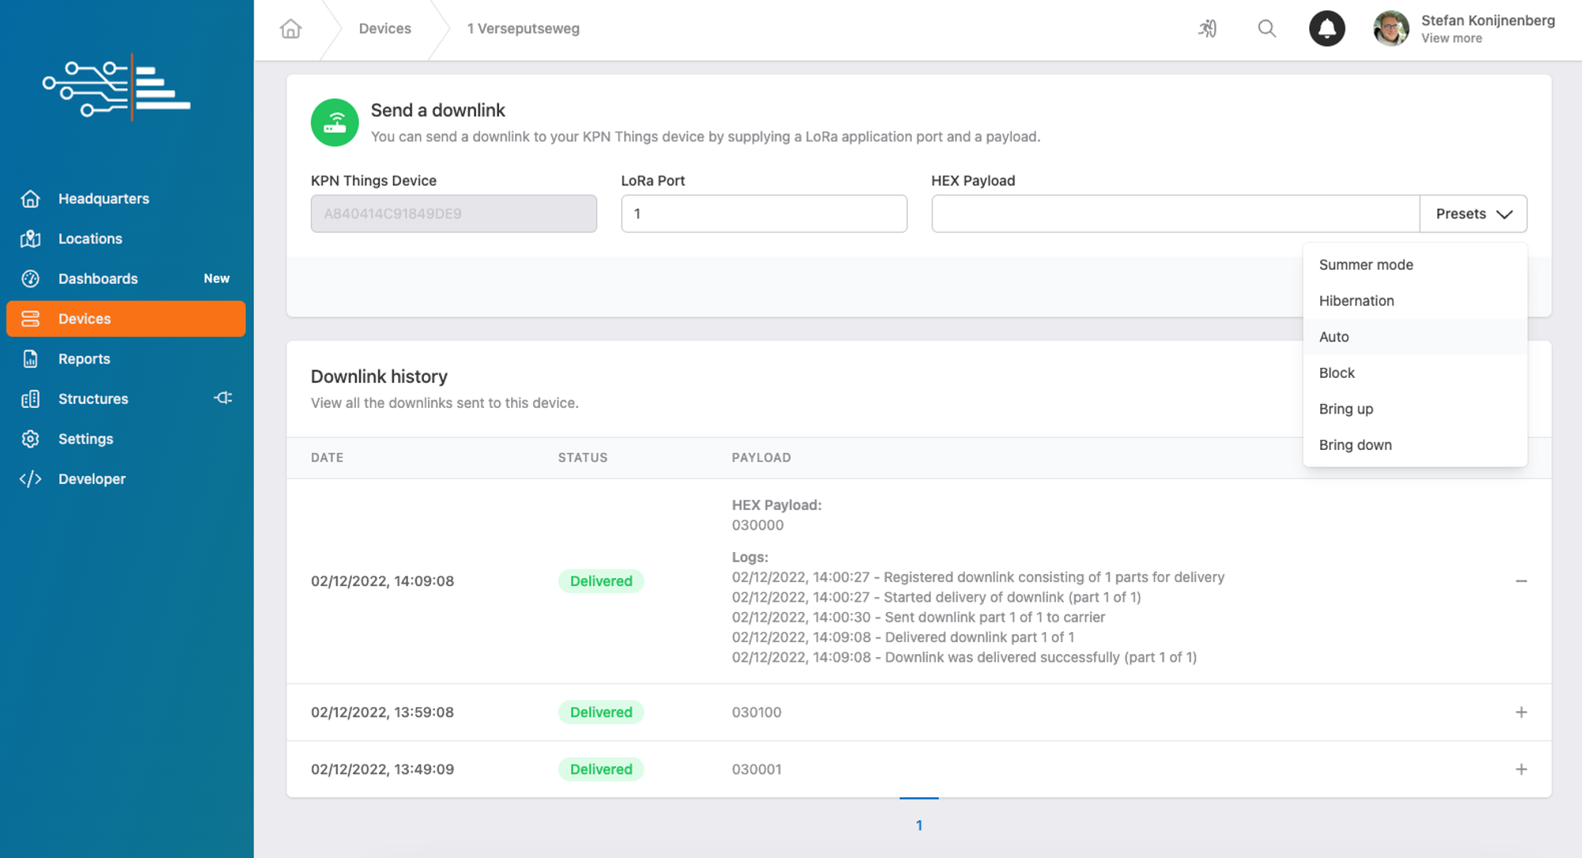Click the green downlink router icon
This screenshot has width=1582, height=858.
[x=335, y=123]
